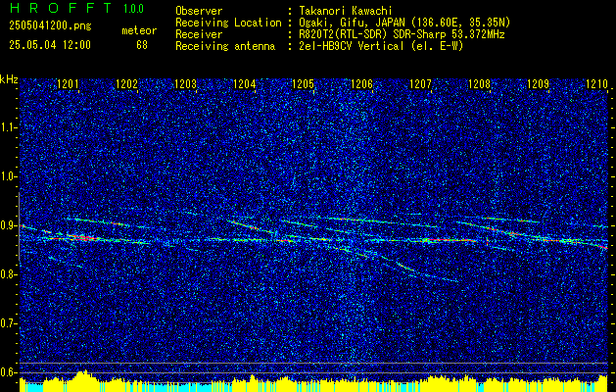
Task: Click the meteor count value 68
Action: coord(142,45)
